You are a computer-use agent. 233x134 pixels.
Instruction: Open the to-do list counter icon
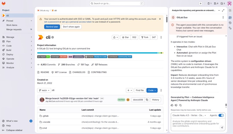[223, 3]
